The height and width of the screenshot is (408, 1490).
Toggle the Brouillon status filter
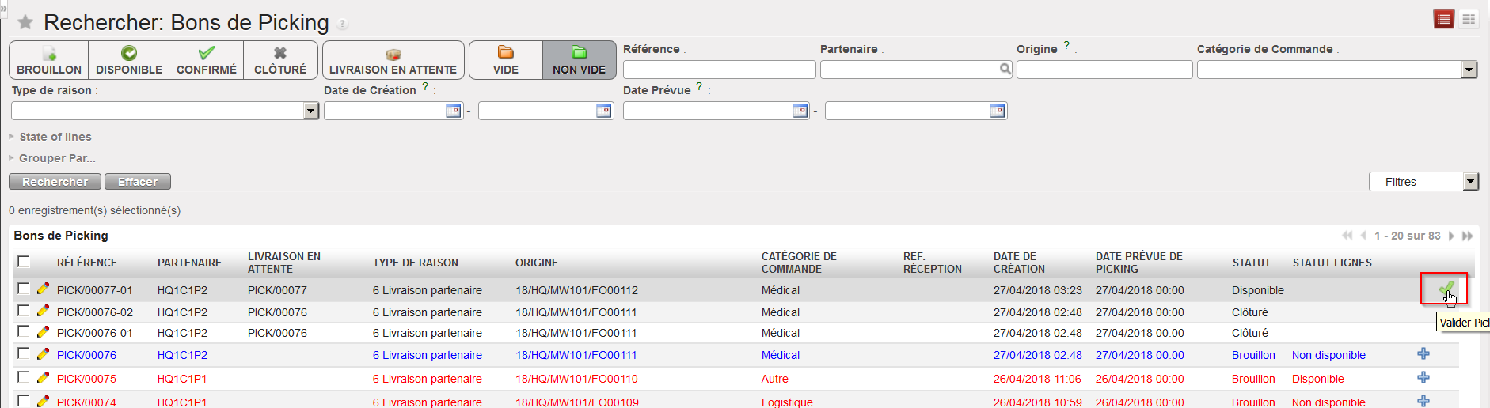pos(49,60)
